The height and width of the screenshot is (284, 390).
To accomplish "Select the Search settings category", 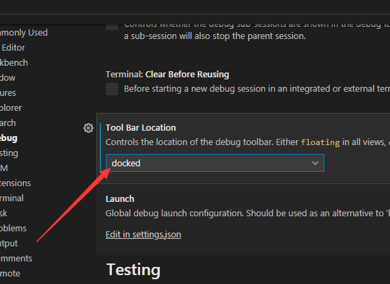I will [x=8, y=122].
